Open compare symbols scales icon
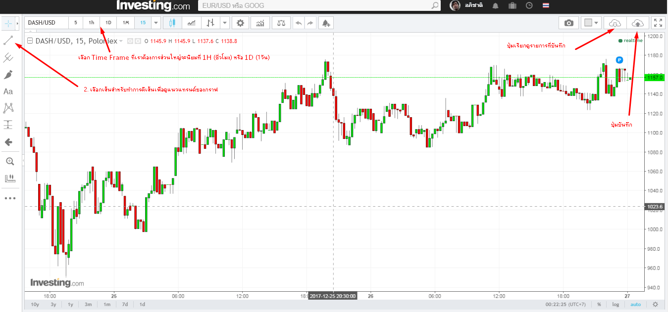The width and height of the screenshot is (668, 312). click(281, 23)
